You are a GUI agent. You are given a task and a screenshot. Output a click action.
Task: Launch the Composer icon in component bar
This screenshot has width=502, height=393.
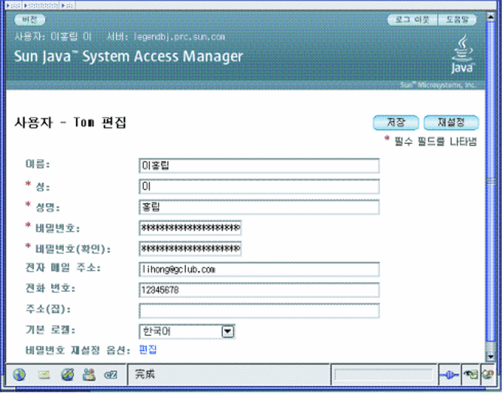pos(68,374)
